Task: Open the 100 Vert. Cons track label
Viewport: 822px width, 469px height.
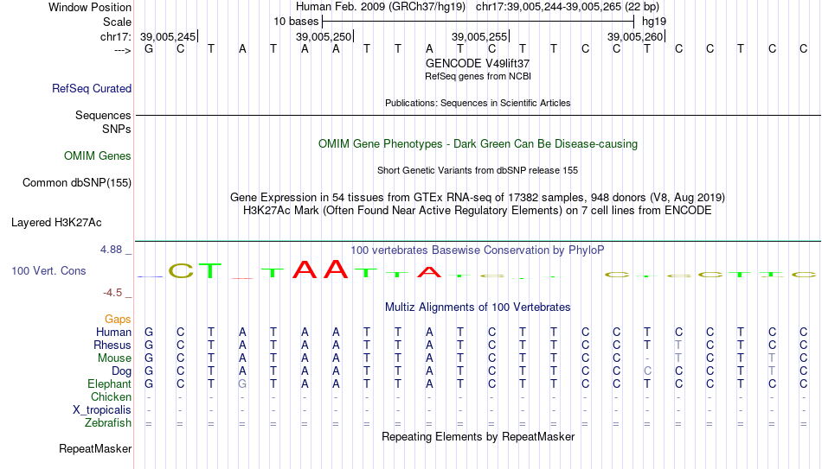Action: 48,270
